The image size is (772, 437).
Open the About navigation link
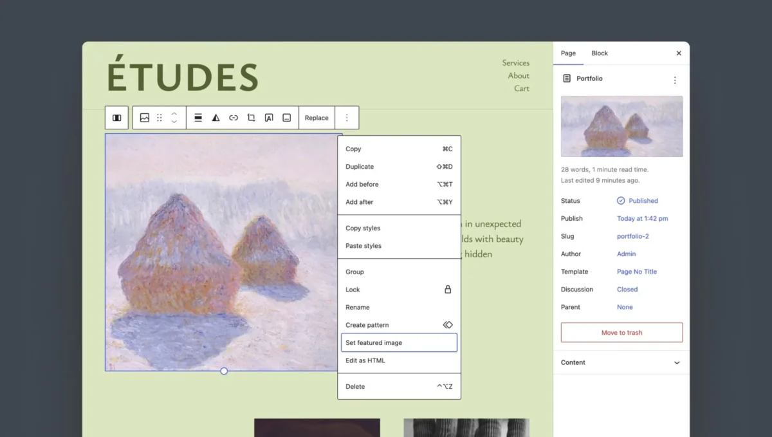tap(519, 76)
